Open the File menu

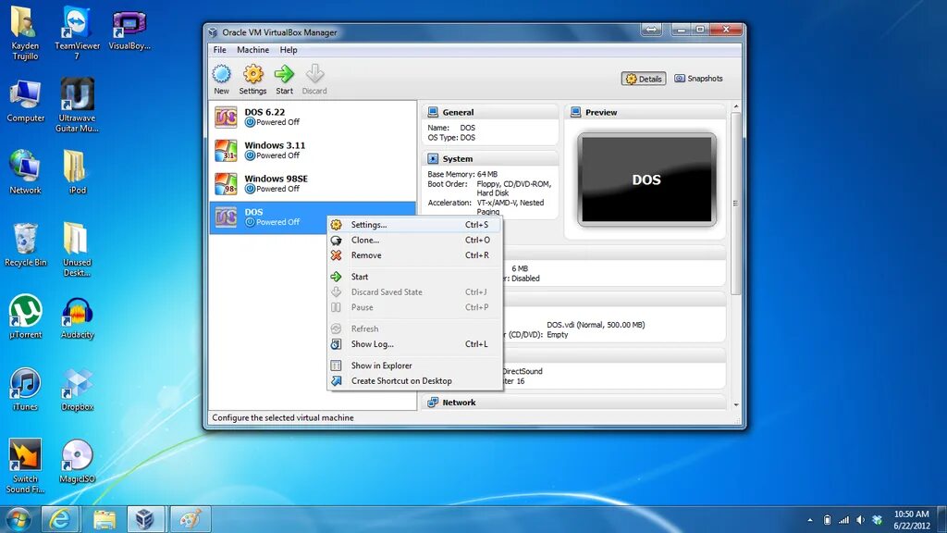pos(220,50)
